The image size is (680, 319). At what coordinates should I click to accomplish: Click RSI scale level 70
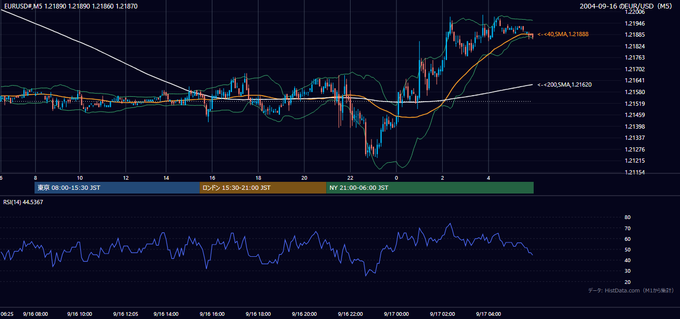(x=627, y=228)
